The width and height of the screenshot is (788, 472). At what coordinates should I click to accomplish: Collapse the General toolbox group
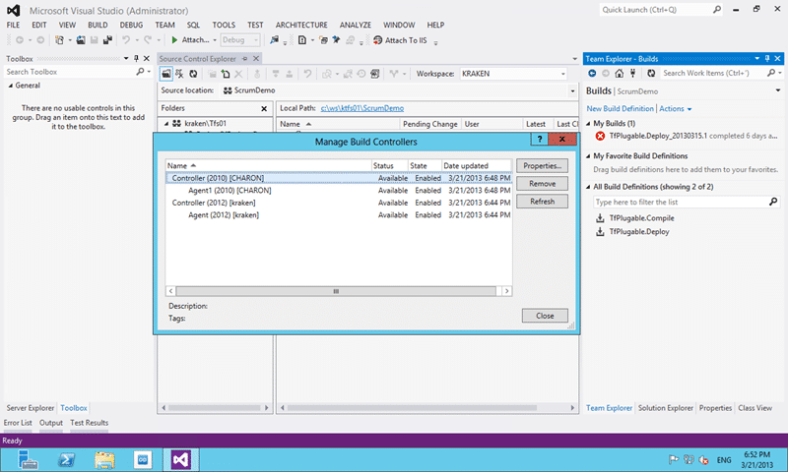coord(11,86)
